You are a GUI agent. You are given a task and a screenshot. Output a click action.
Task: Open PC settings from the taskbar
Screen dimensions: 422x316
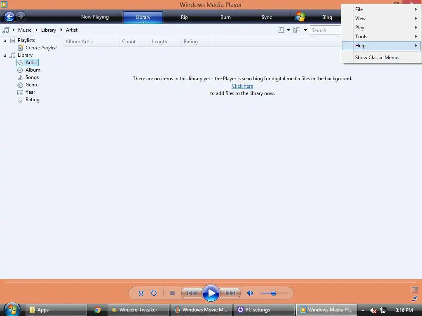click(264, 310)
